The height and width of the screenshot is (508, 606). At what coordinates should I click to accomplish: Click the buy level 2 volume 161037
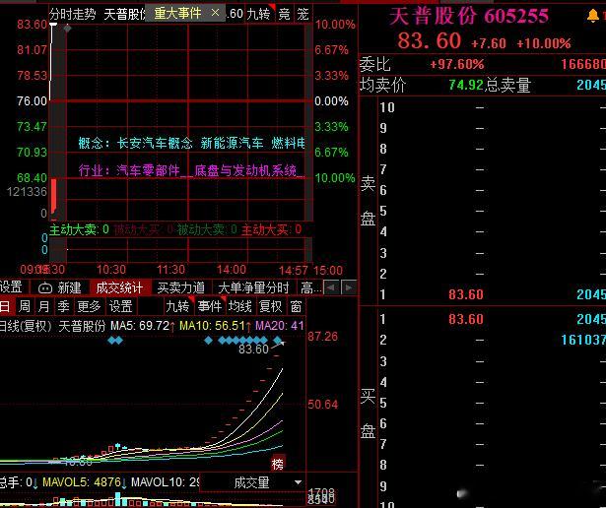[583, 340]
